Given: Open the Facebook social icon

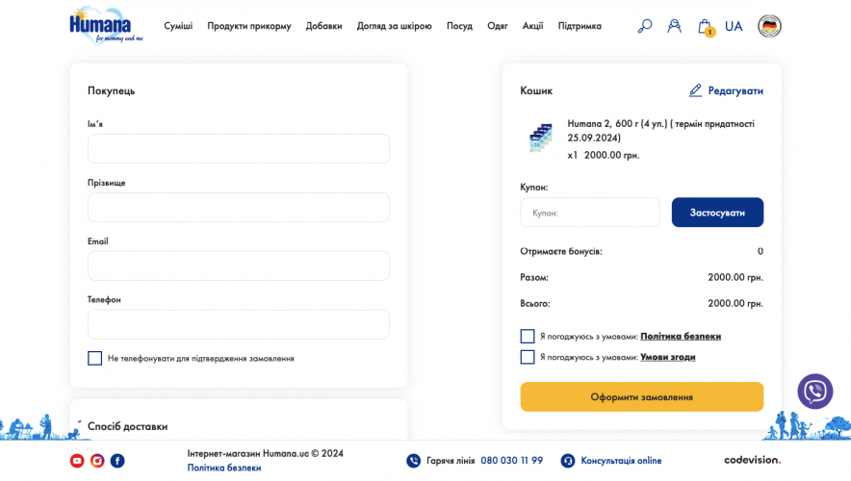Looking at the screenshot, I should (117, 461).
